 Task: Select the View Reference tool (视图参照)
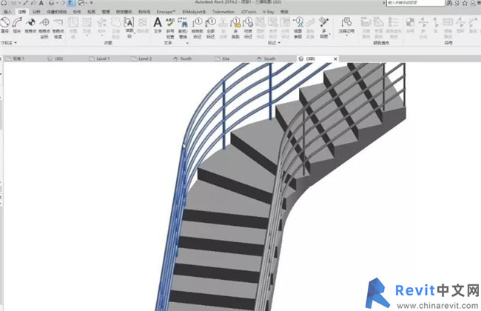coord(298,28)
